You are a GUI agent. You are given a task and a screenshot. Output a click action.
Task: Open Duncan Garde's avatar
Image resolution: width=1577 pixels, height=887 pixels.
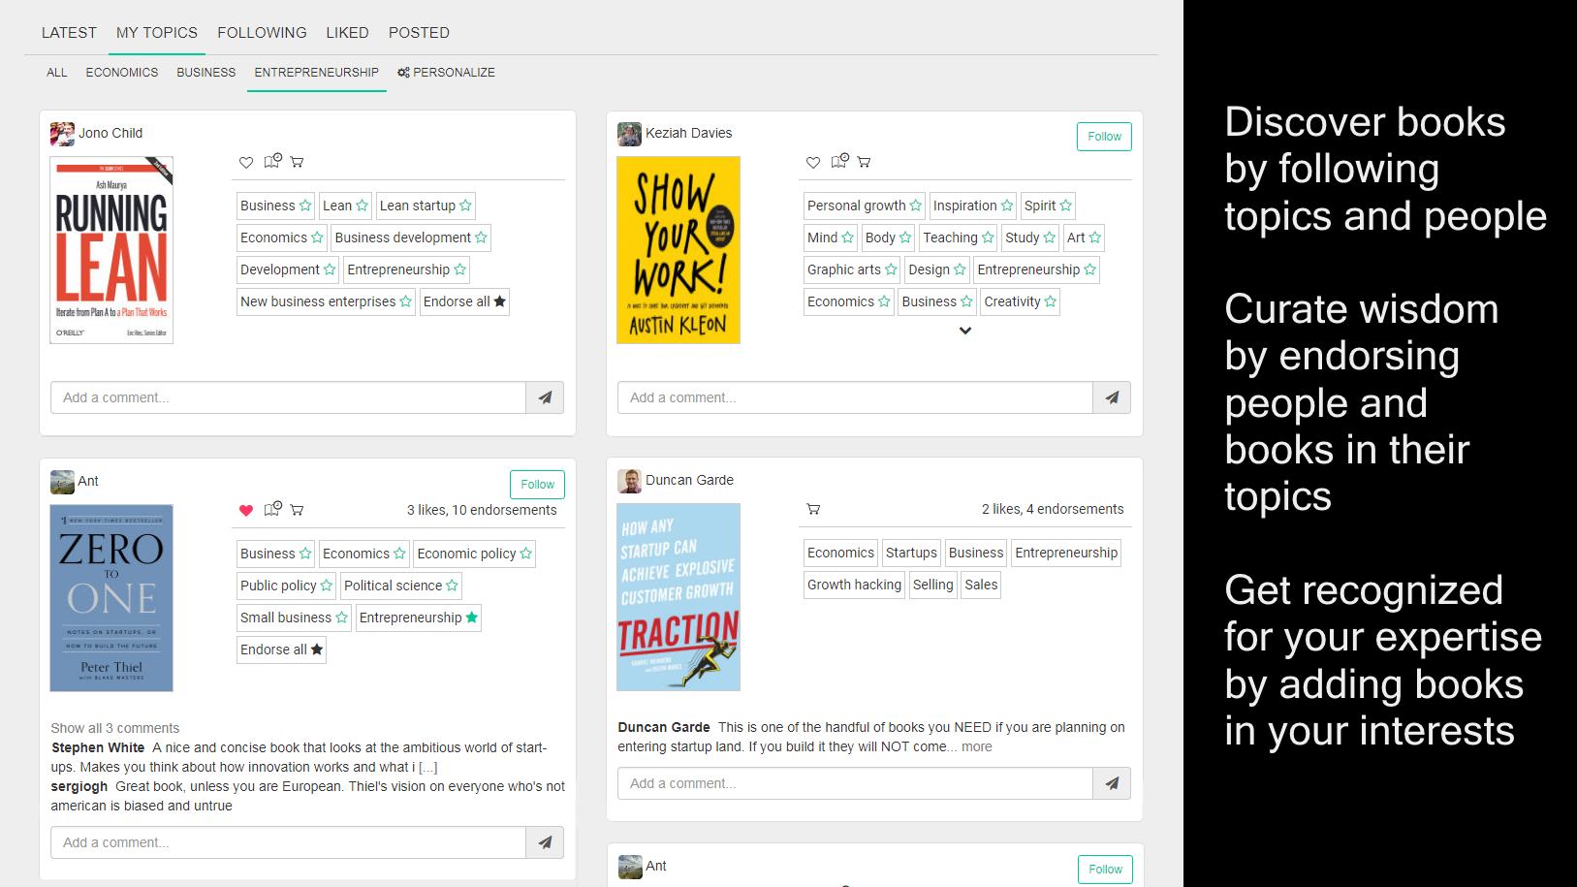click(x=629, y=481)
